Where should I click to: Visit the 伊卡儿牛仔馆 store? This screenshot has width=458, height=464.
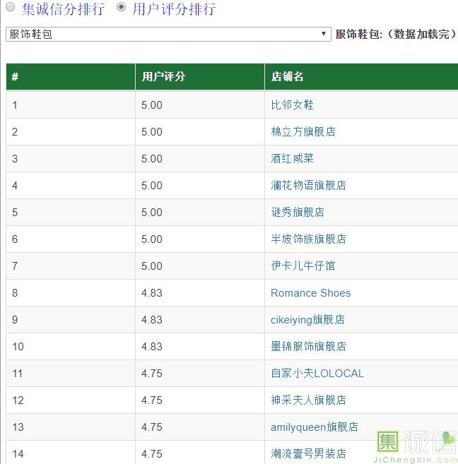pyautogui.click(x=303, y=266)
